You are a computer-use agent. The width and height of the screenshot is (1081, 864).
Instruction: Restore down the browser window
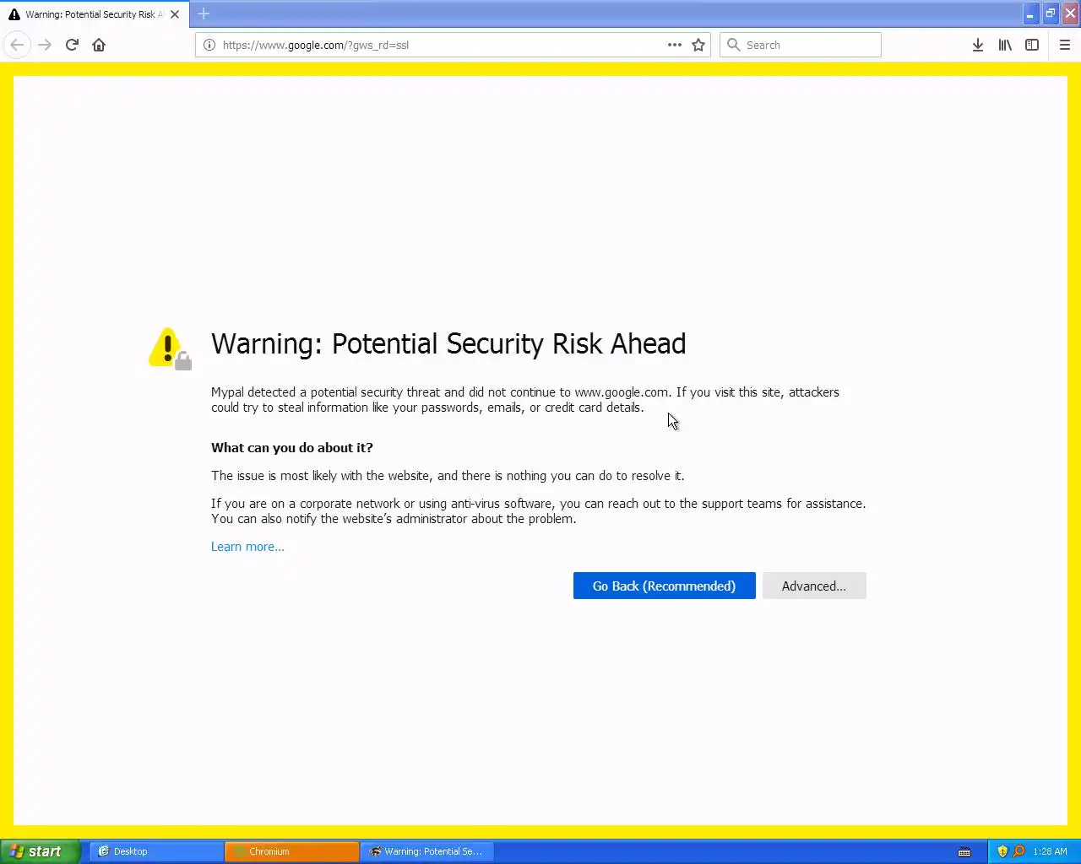coord(1050,13)
